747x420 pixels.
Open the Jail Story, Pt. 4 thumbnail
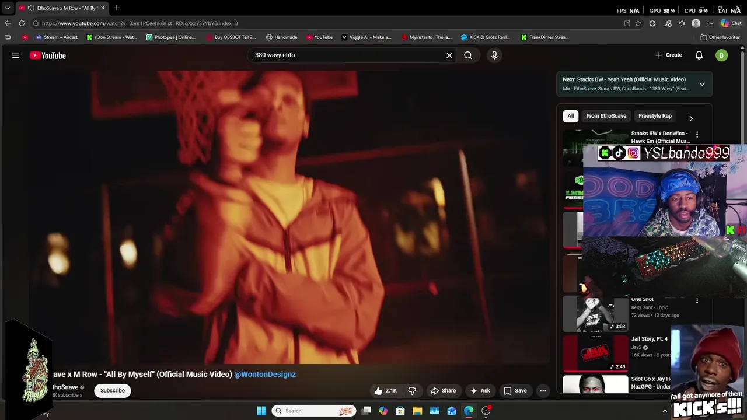(x=595, y=353)
